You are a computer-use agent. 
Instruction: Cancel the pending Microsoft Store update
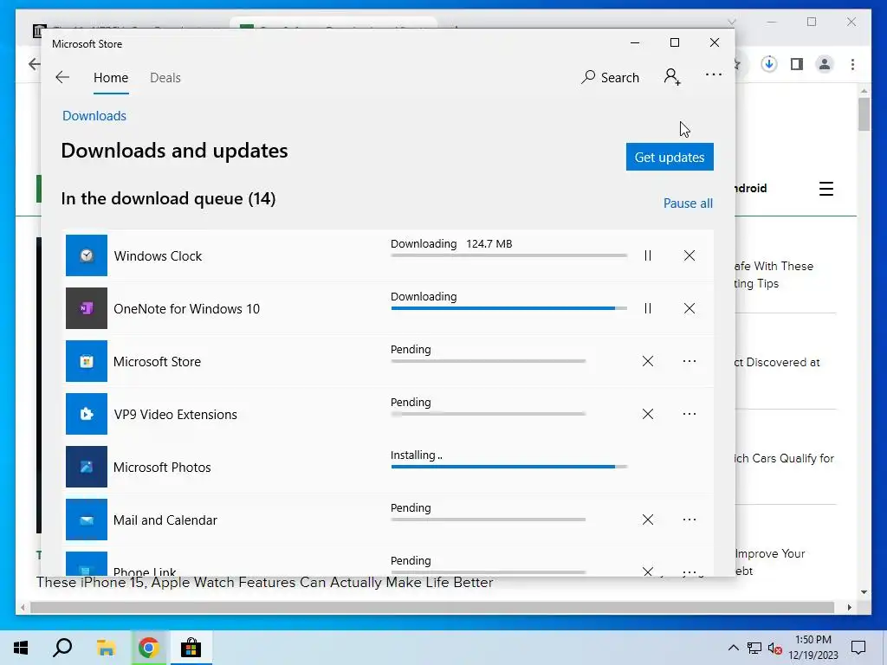(648, 361)
